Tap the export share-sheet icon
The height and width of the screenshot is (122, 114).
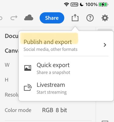click(75, 18)
